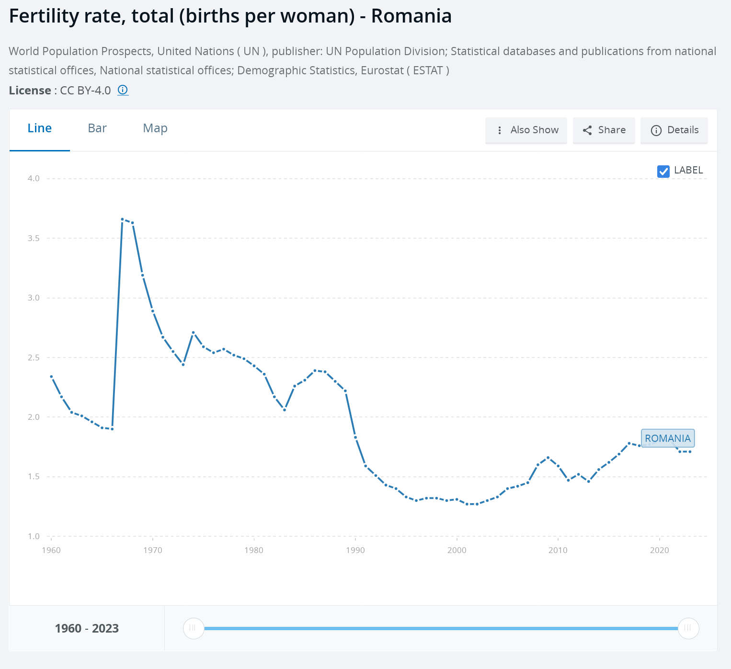Screen dimensions: 731x669
Task: Click the 1960 - 2023 range text
Action: click(87, 628)
